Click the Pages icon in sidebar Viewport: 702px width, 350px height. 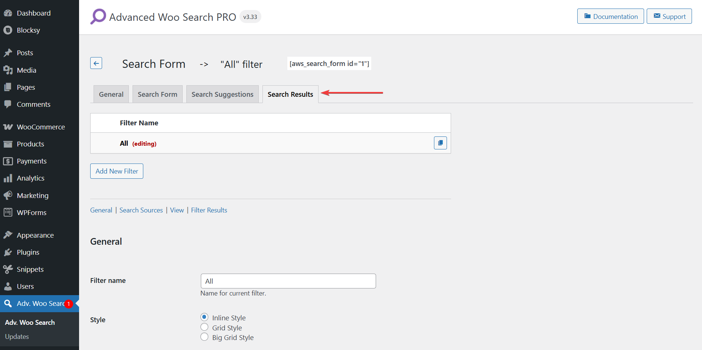tap(8, 87)
